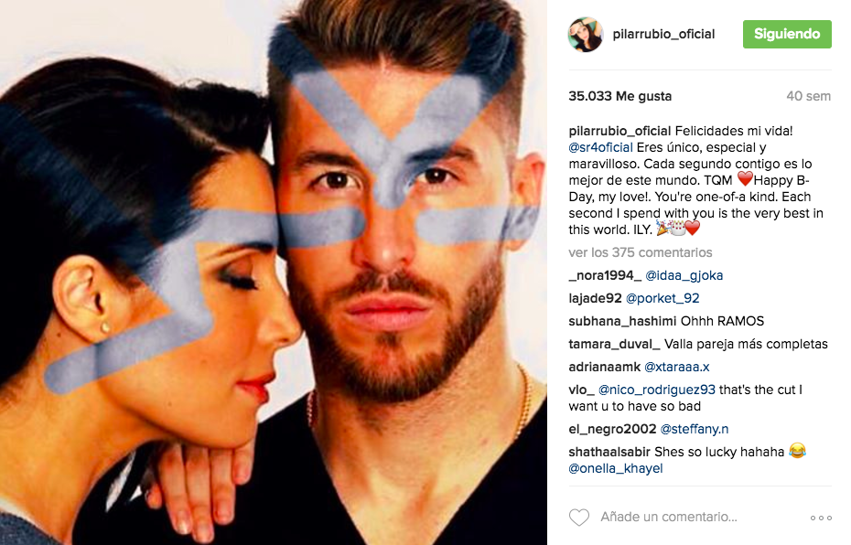
Task: Open the @idaa_gjoka mention
Action: (684, 275)
